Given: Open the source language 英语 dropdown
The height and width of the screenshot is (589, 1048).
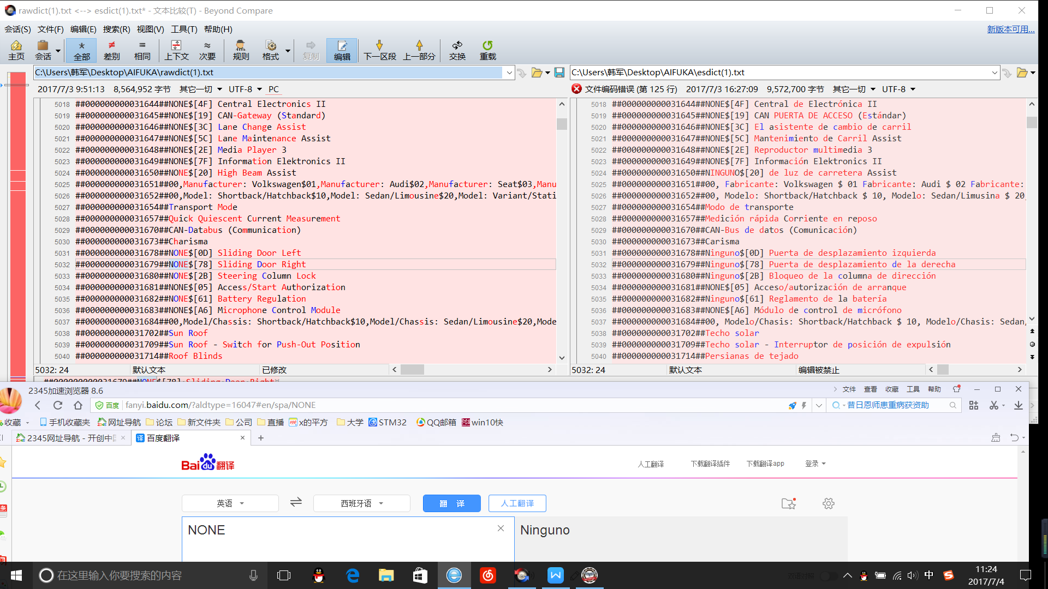Looking at the screenshot, I should (230, 503).
